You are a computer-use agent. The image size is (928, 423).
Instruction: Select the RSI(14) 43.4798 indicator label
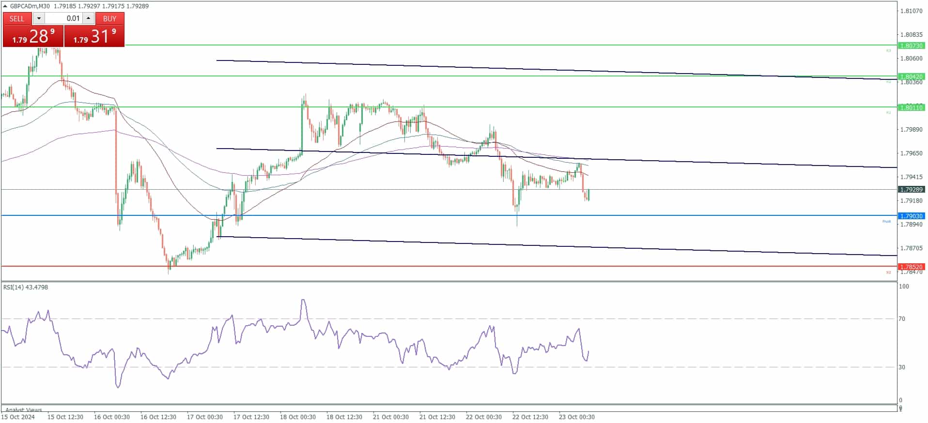pyautogui.click(x=26, y=287)
